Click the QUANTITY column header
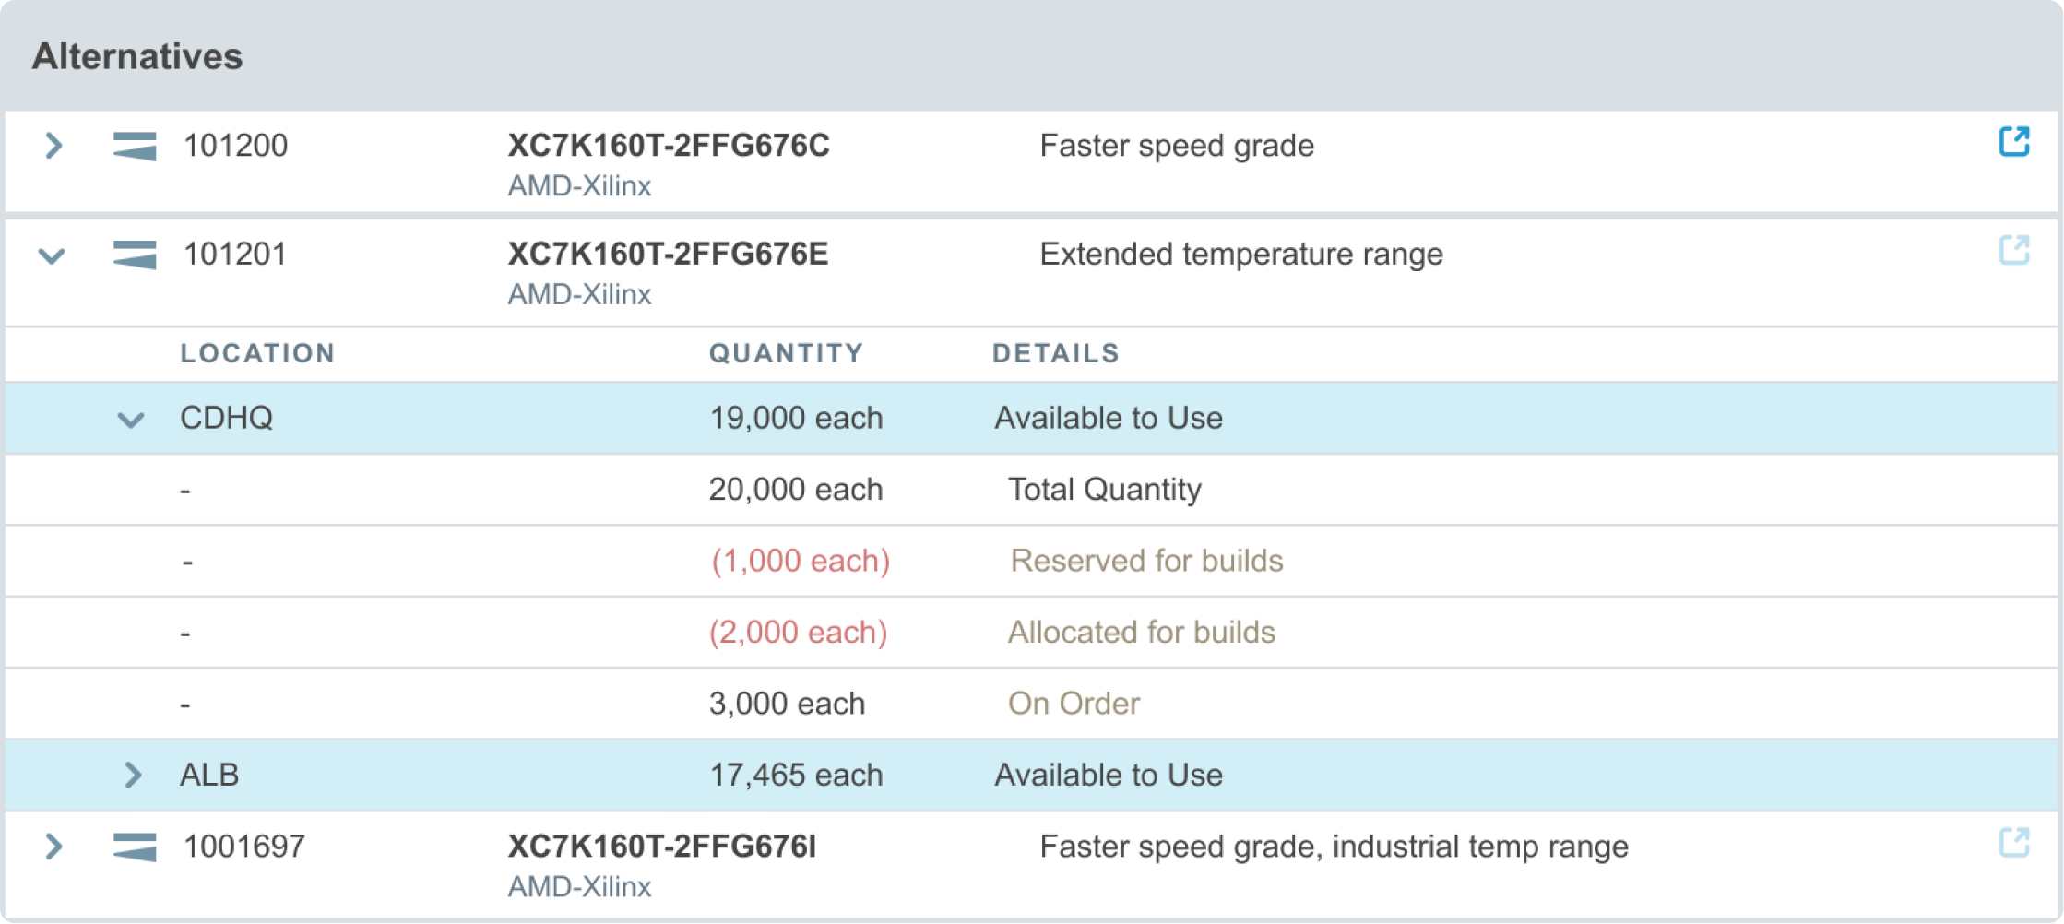This screenshot has height=924, width=2064. point(786,353)
